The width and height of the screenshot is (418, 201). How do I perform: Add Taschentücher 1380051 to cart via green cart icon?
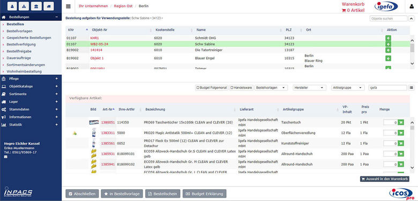tap(401, 122)
